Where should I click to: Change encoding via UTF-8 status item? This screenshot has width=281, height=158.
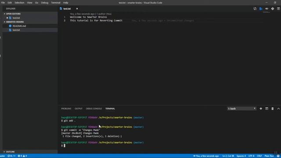coord(251,156)
